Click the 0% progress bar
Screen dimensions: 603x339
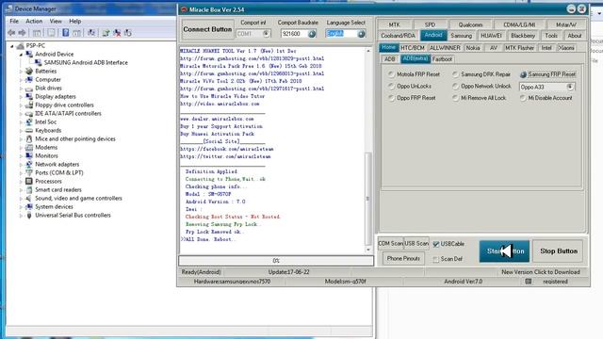(276, 261)
